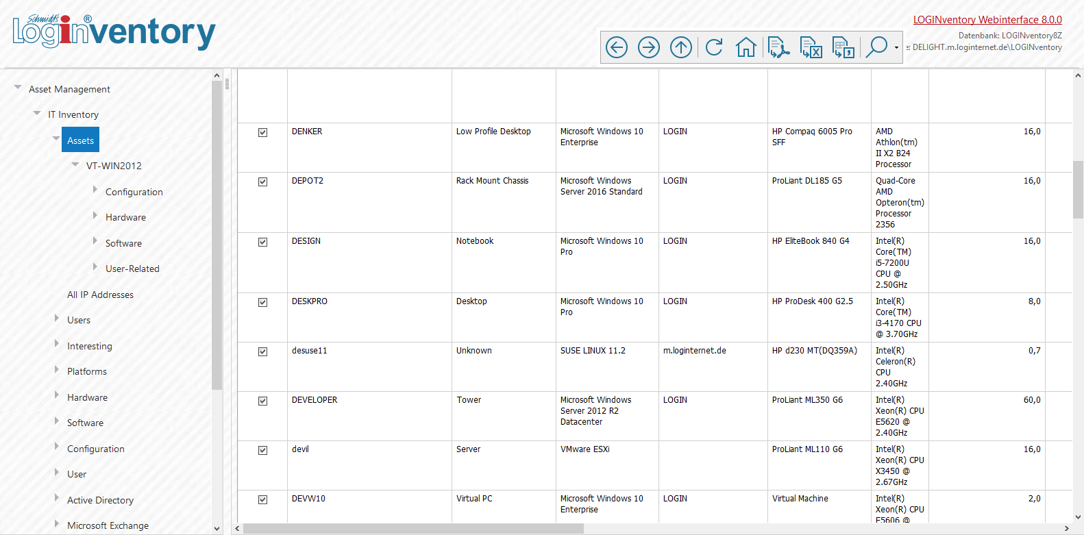
Task: Click the DEVELOPER asset name
Action: pyautogui.click(x=315, y=400)
